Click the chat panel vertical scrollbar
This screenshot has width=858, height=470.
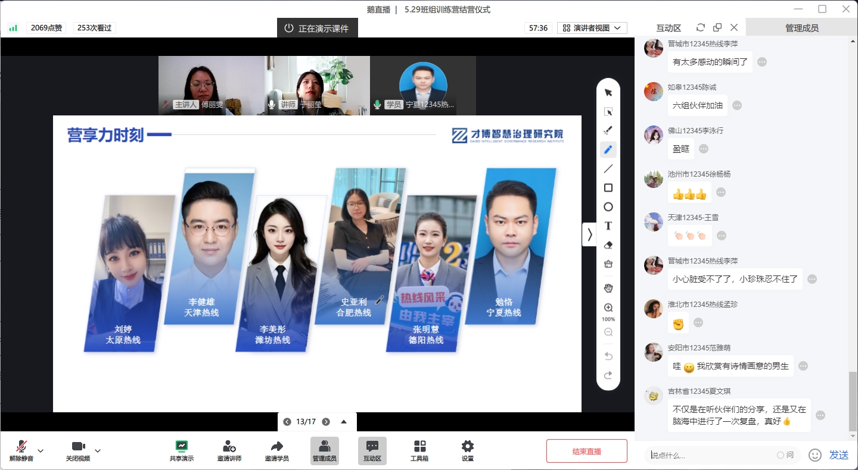tap(853, 402)
